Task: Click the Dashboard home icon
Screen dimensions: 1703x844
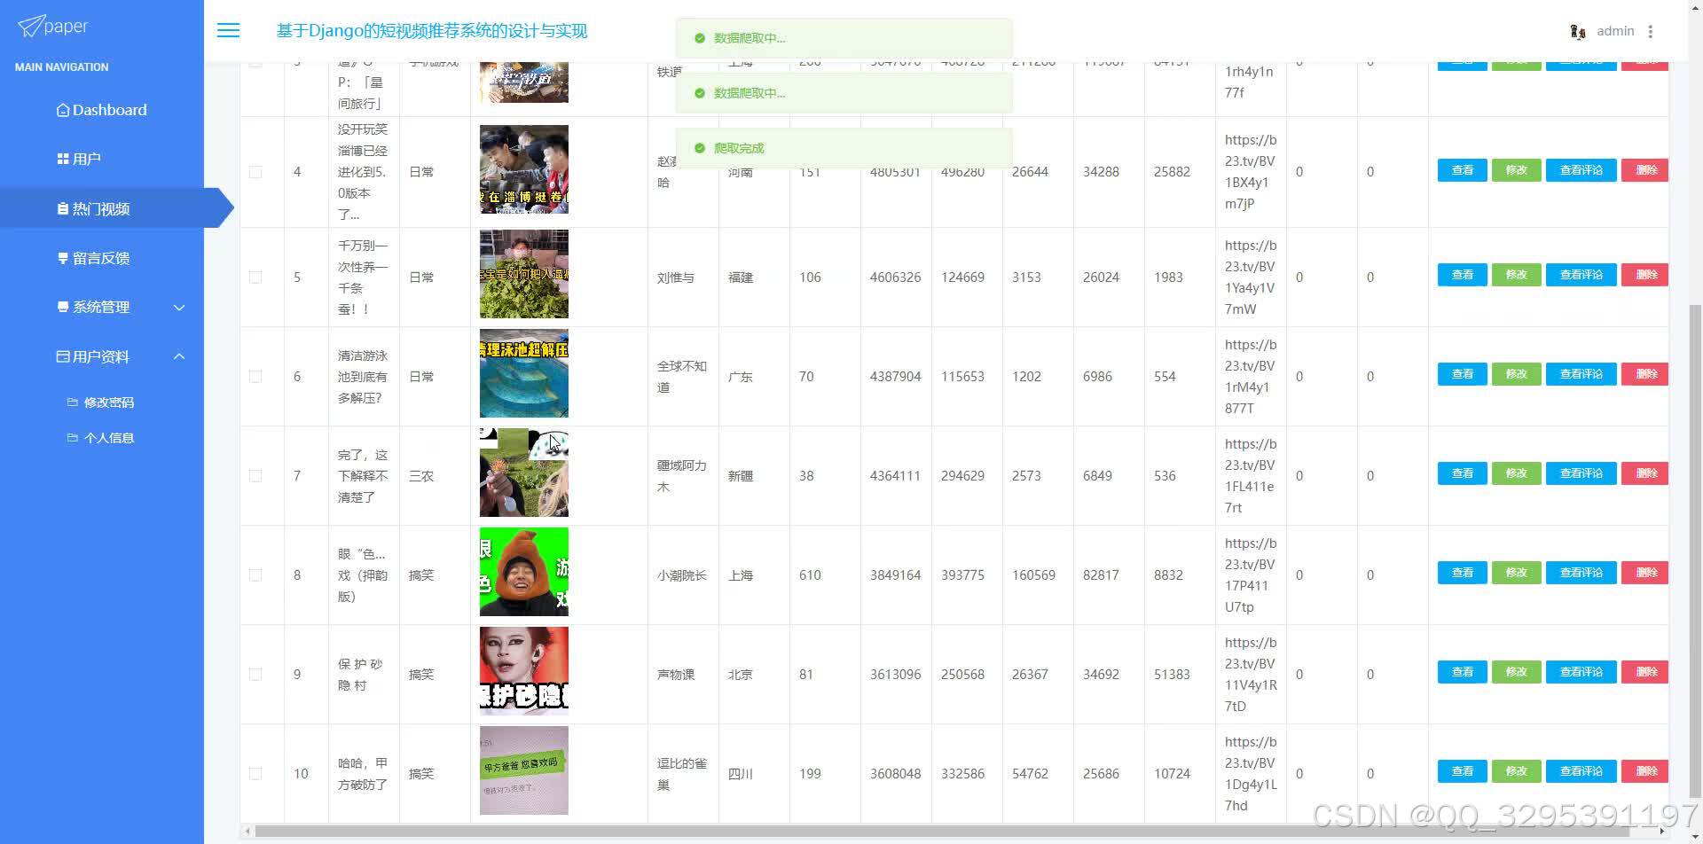Action: point(63,110)
